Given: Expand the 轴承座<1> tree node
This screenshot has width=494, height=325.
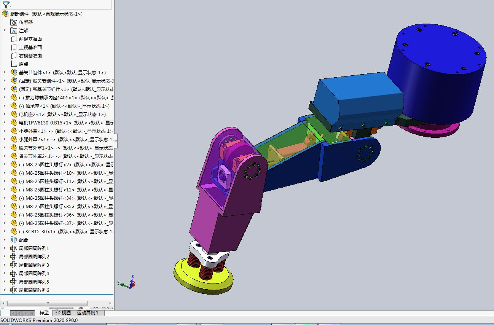Looking at the screenshot, I should click(x=5, y=106).
